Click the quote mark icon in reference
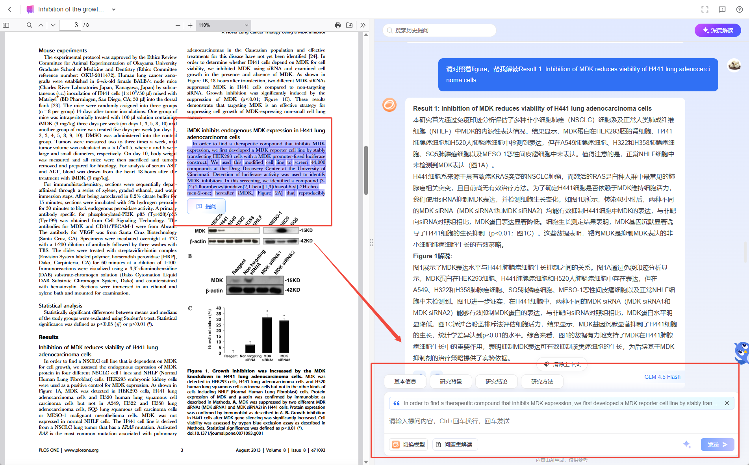Screen dimensions: 749x465 (397, 403)
